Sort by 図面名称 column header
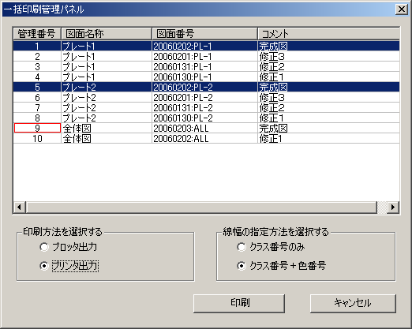 [x=107, y=34]
